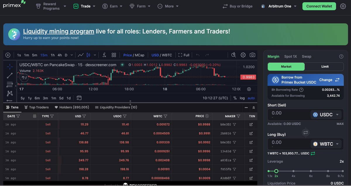Screen dimensions: 351x186
Task: Click the chart redo arrow
Action: tap(207, 55)
